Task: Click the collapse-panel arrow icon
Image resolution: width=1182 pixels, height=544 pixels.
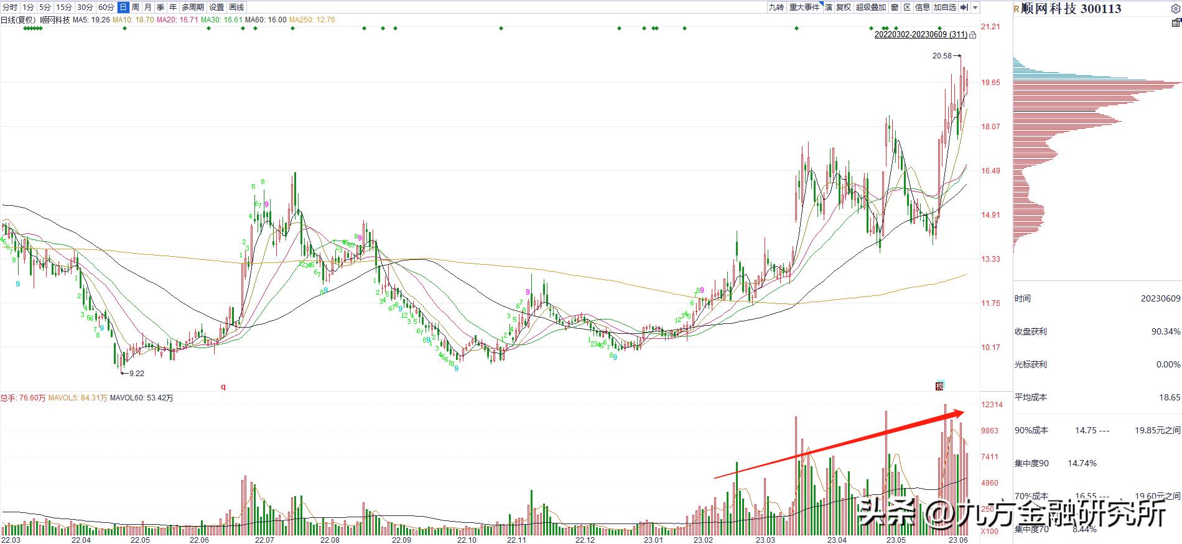Action: (x=964, y=7)
